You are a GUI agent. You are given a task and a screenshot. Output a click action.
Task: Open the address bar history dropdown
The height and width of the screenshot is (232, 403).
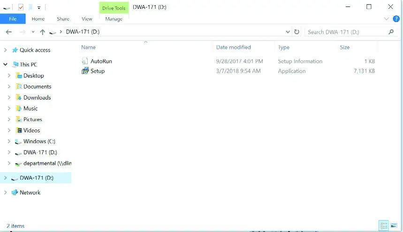pos(288,32)
